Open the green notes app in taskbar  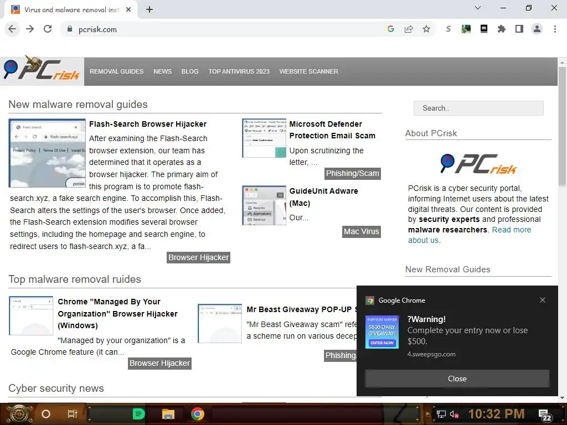click(138, 414)
